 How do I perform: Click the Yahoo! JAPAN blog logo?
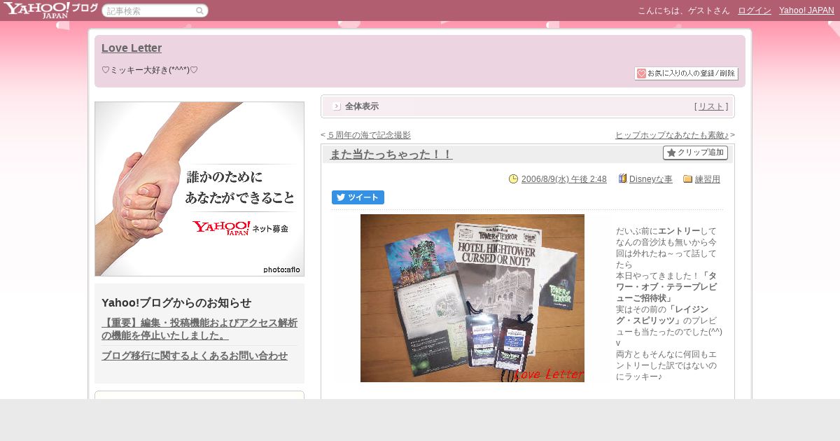50,10
